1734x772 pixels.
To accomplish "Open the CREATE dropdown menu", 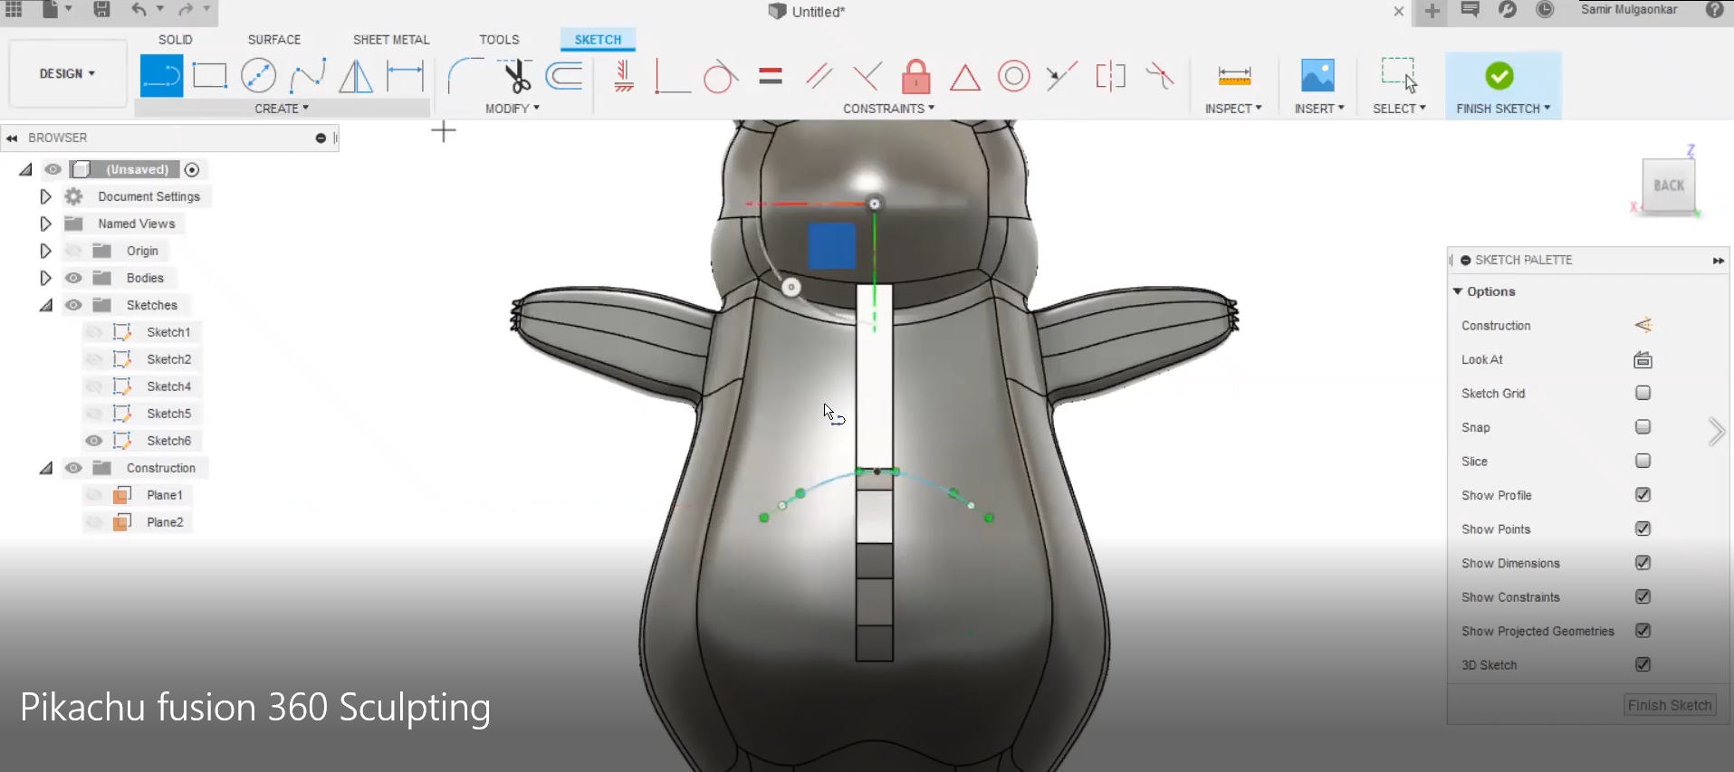I will [282, 109].
